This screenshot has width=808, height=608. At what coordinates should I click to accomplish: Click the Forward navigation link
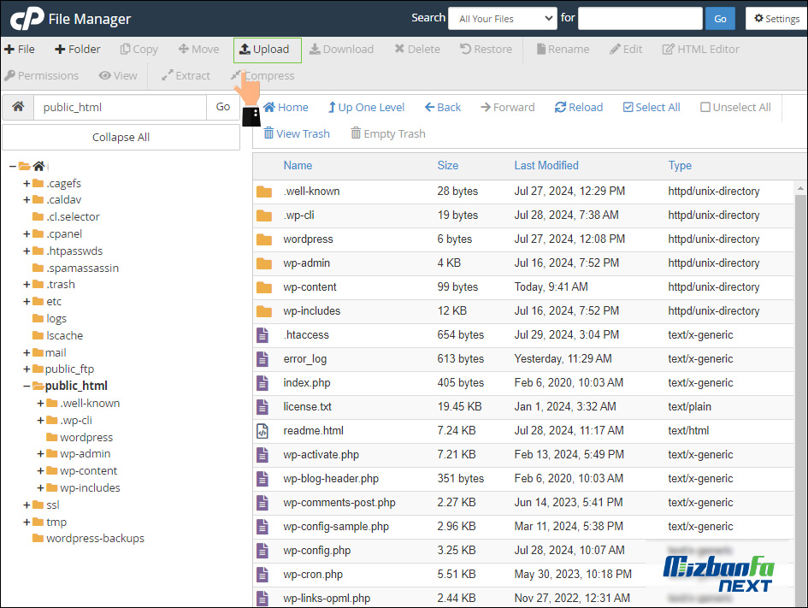point(508,107)
